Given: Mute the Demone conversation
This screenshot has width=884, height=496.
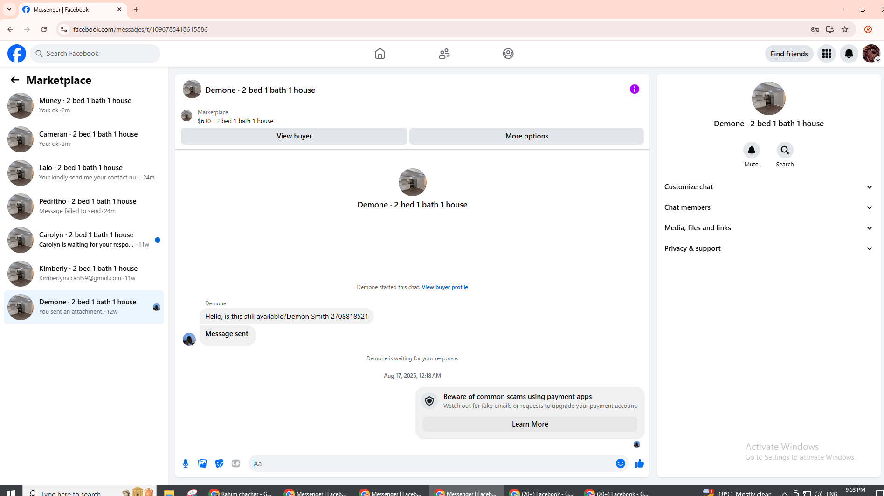Looking at the screenshot, I should click(751, 150).
